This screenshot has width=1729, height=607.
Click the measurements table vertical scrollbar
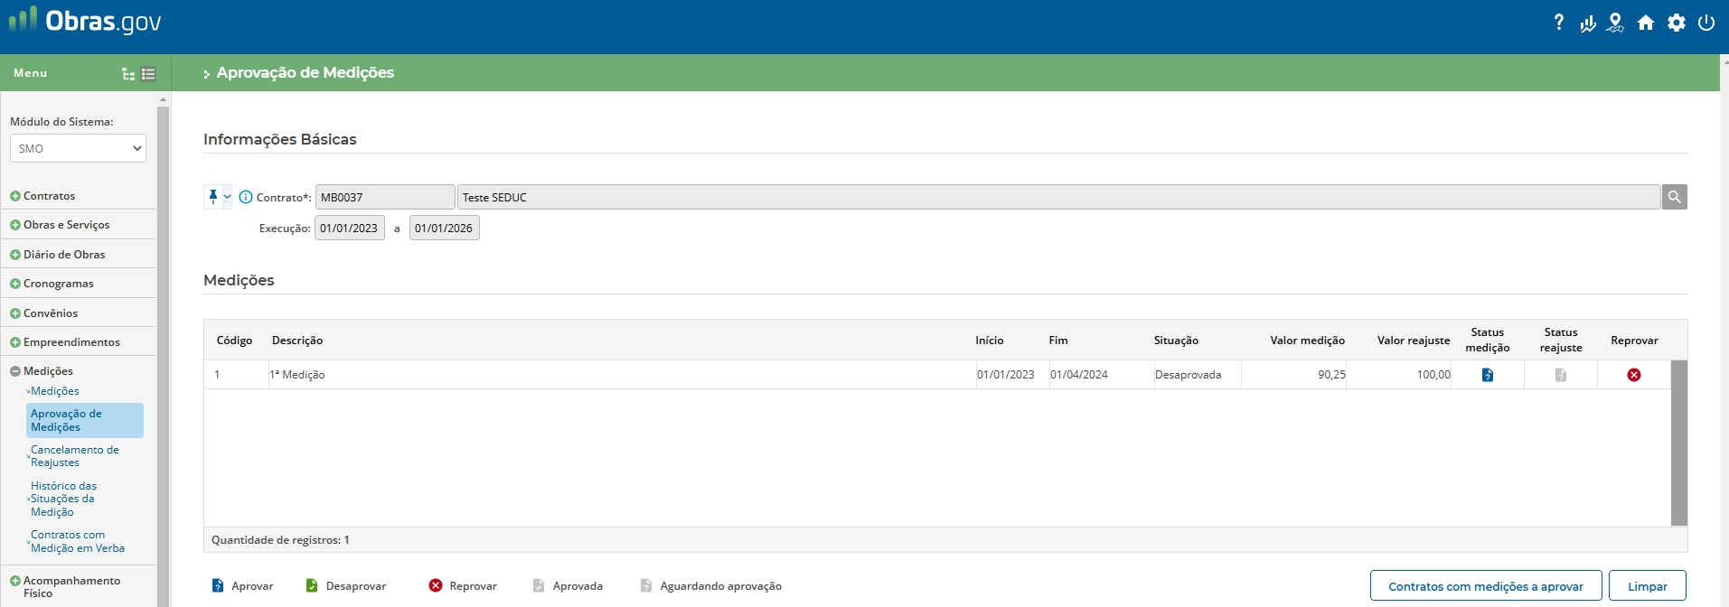coord(1678,443)
